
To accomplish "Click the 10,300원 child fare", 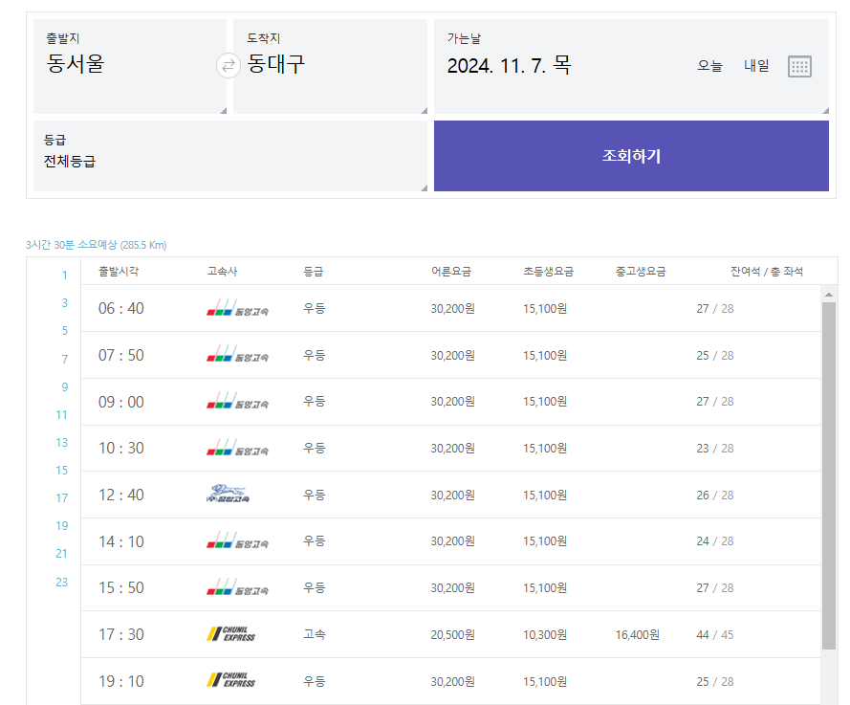I will (545, 634).
